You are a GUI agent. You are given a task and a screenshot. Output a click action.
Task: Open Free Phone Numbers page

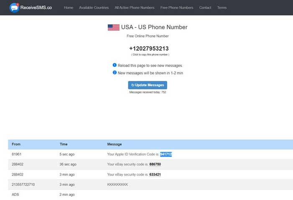click(x=177, y=8)
